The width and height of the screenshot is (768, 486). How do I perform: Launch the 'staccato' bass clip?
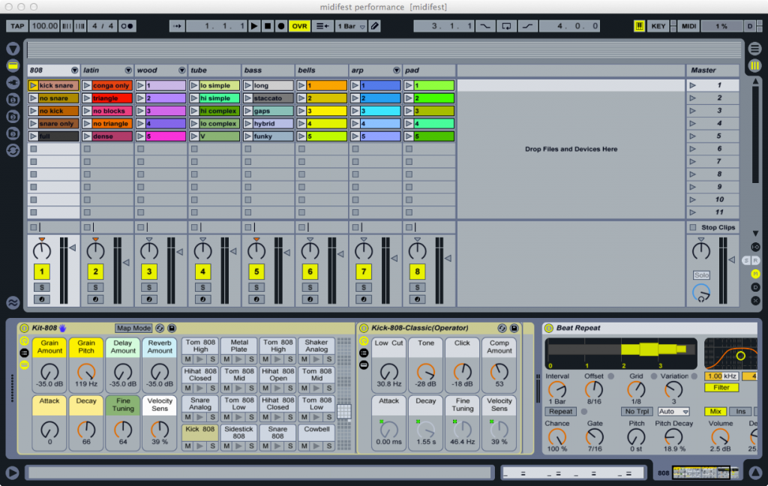click(247, 98)
